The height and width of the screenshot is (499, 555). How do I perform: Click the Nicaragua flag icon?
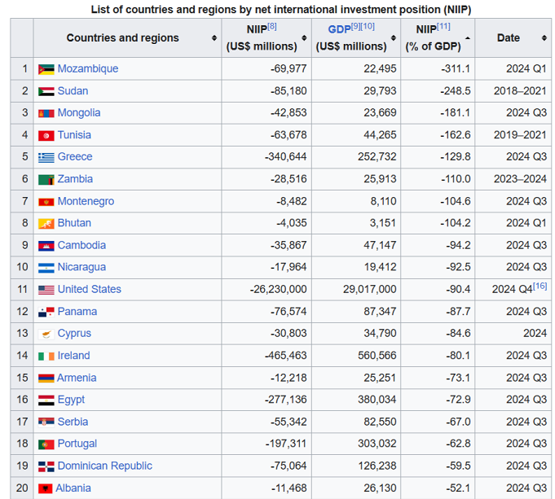pyautogui.click(x=46, y=268)
